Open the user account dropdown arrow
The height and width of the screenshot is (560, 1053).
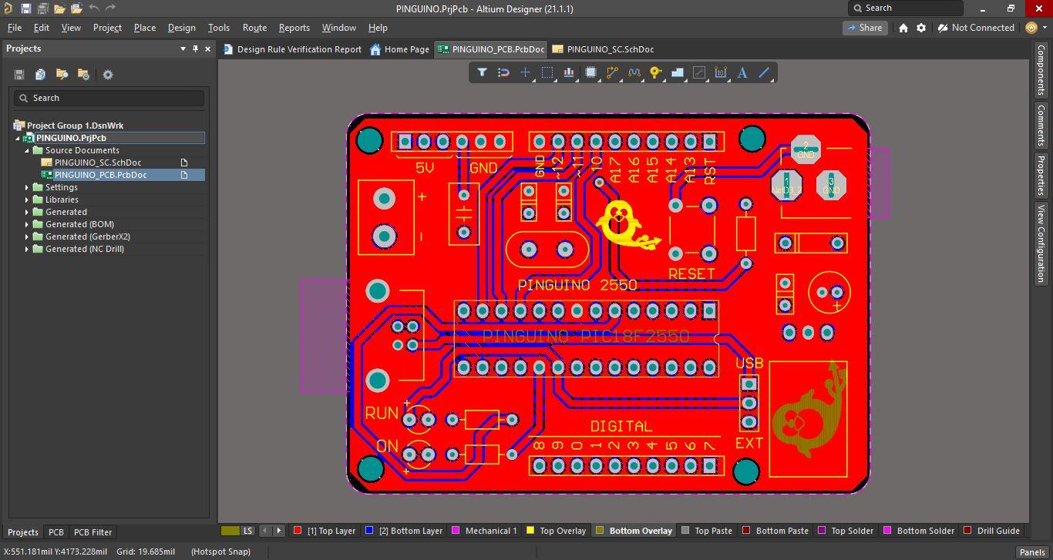[1045, 28]
